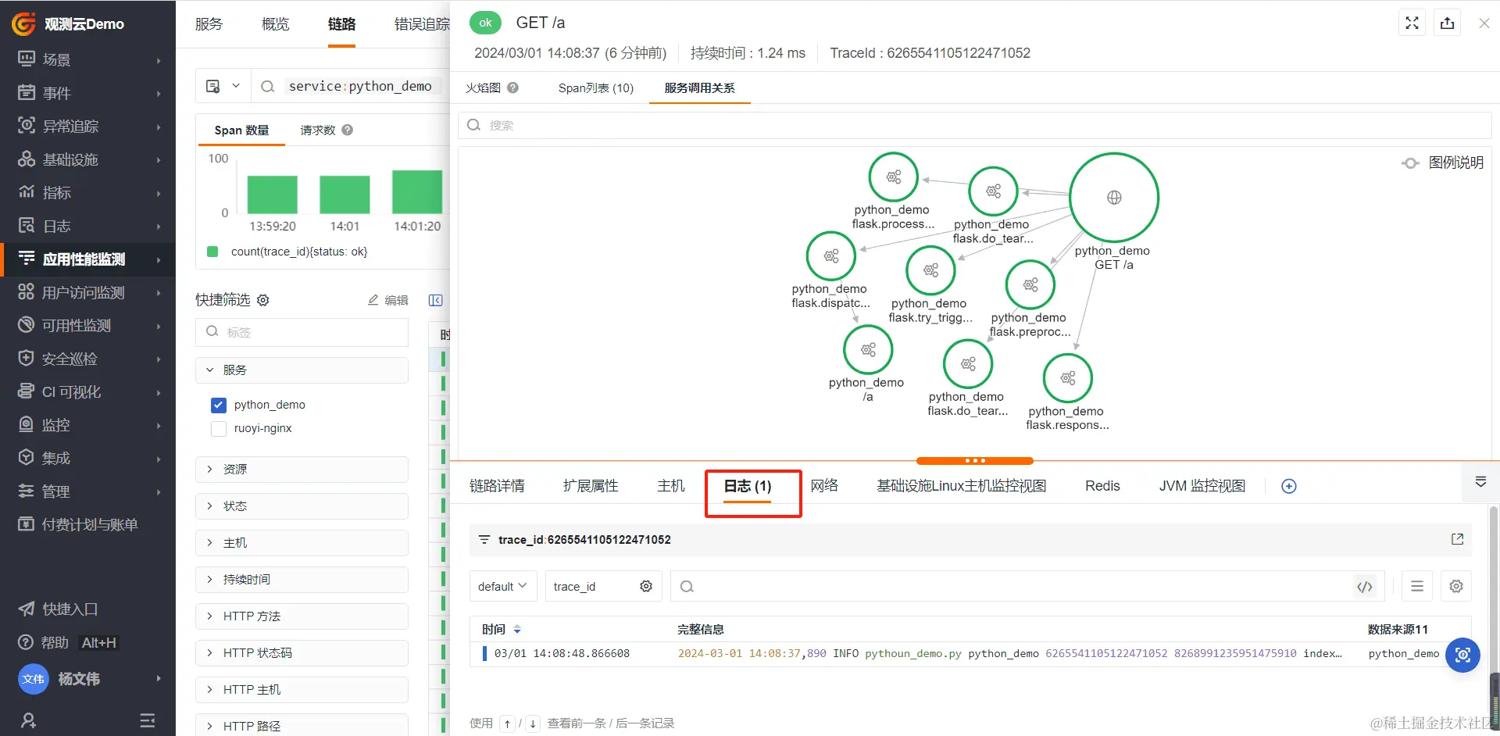This screenshot has width=1500, height=736.
Task: Expand the HTTP 方法 filter group
Action: 302,616
